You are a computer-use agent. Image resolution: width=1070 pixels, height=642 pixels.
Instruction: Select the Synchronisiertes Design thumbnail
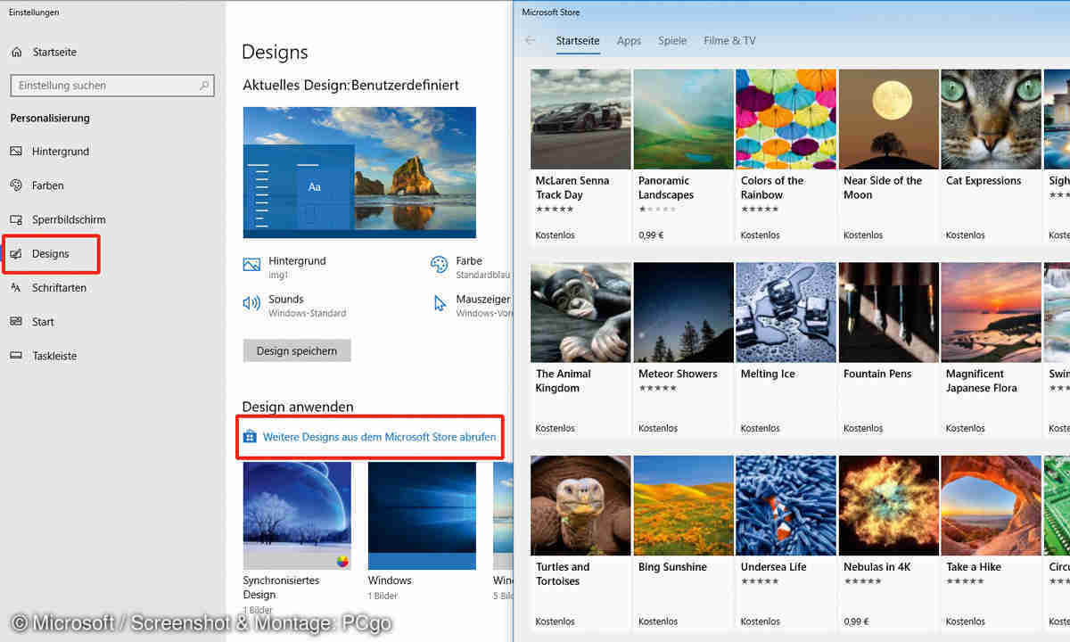point(297,515)
